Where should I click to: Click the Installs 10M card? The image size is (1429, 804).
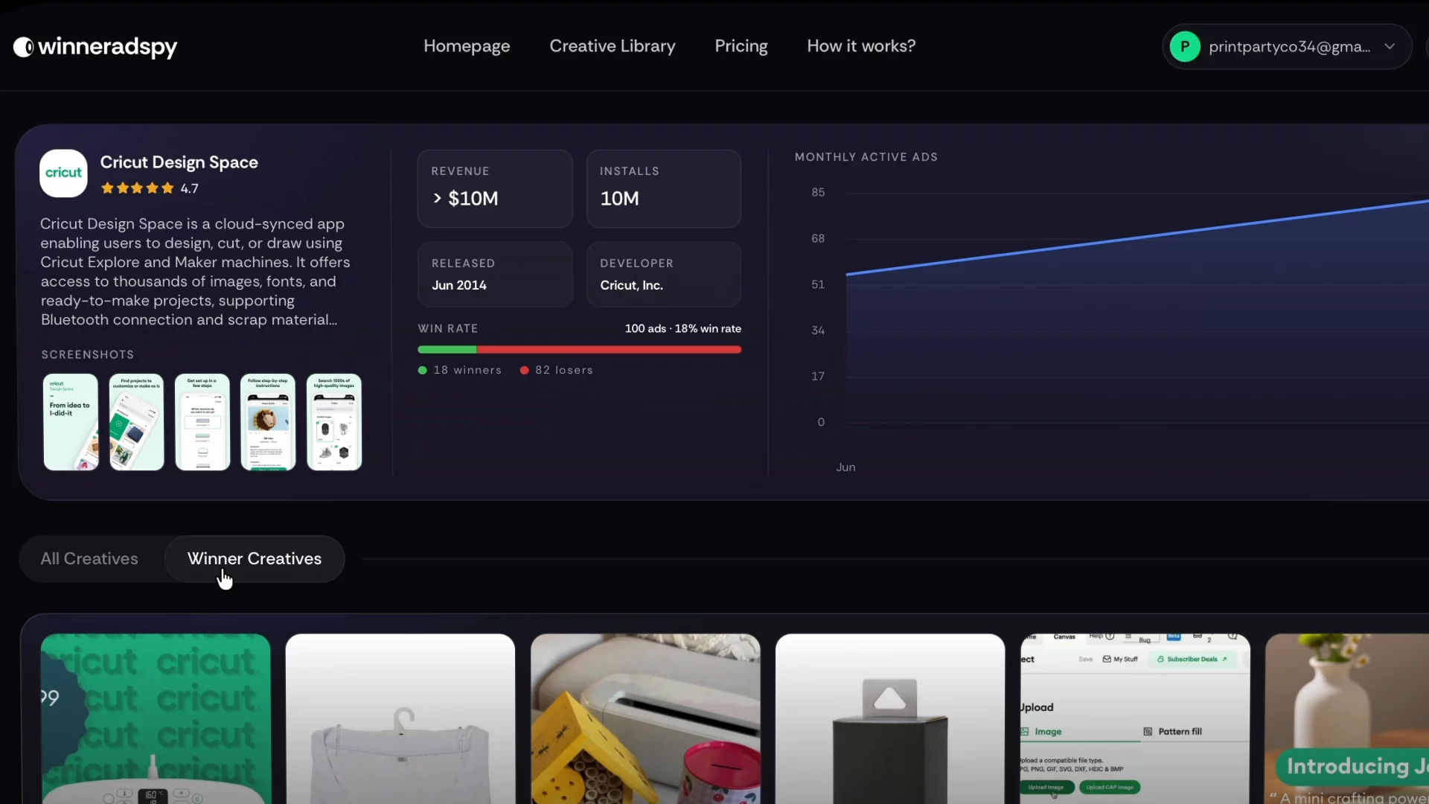(664, 188)
